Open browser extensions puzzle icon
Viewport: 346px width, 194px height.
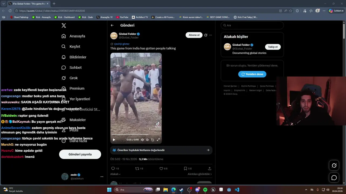click(297, 11)
